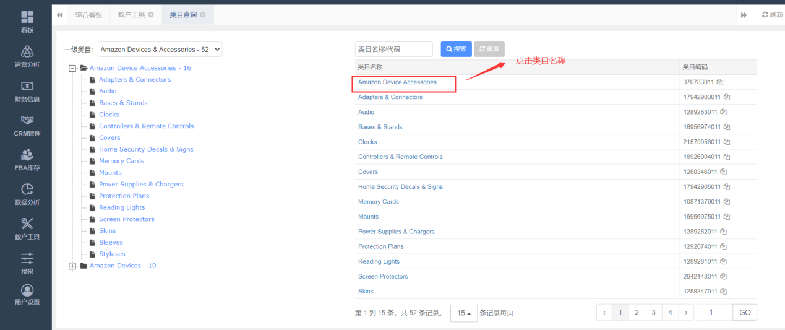Copy category code 370783011
This screenshot has width=785, height=330.
click(720, 82)
